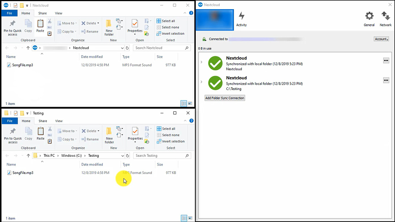Click Select all in the Nextcloud Explorer window
Image resolution: width=395 pixels, height=222 pixels.
pos(166,21)
